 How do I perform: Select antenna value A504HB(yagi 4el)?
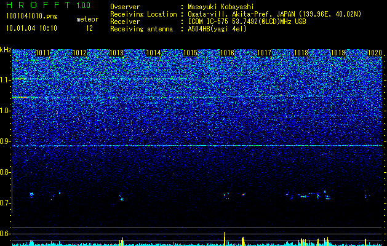point(217,29)
